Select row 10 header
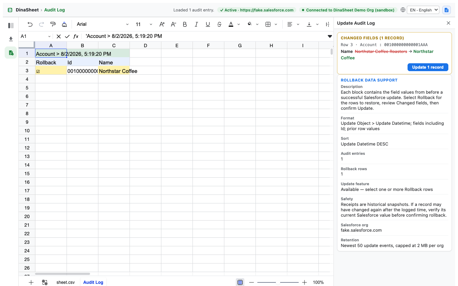Image resolution: width=458 pixels, height=286 pixels. (27, 130)
